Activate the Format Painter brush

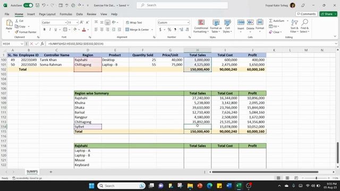pyautogui.click(x=16, y=32)
